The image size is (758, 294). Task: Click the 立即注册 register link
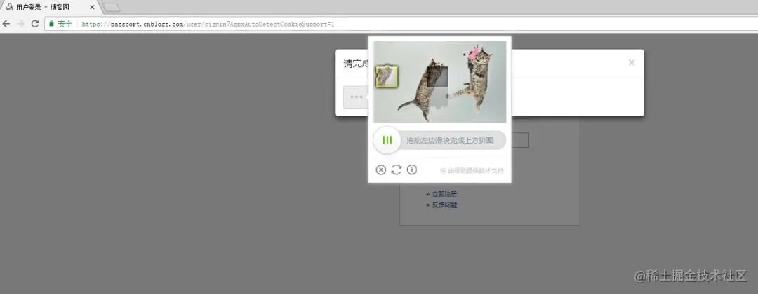444,194
